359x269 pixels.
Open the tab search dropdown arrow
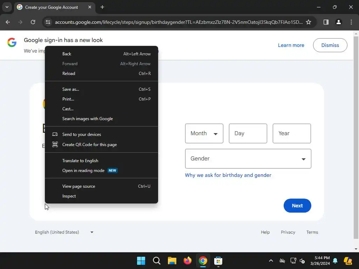[7, 7]
